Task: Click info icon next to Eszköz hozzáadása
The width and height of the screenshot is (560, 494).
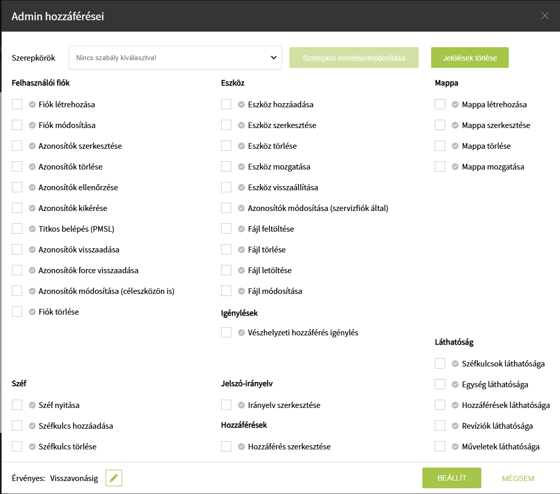Action: point(241,105)
